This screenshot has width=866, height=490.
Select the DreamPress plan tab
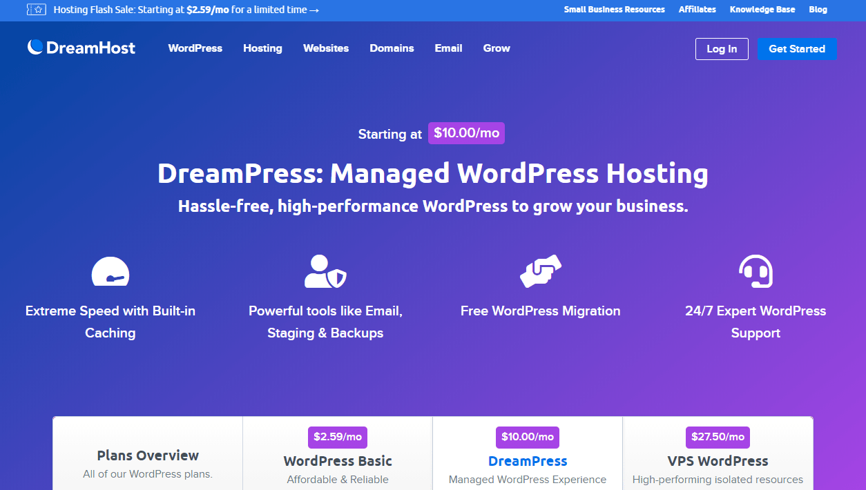tap(528, 453)
